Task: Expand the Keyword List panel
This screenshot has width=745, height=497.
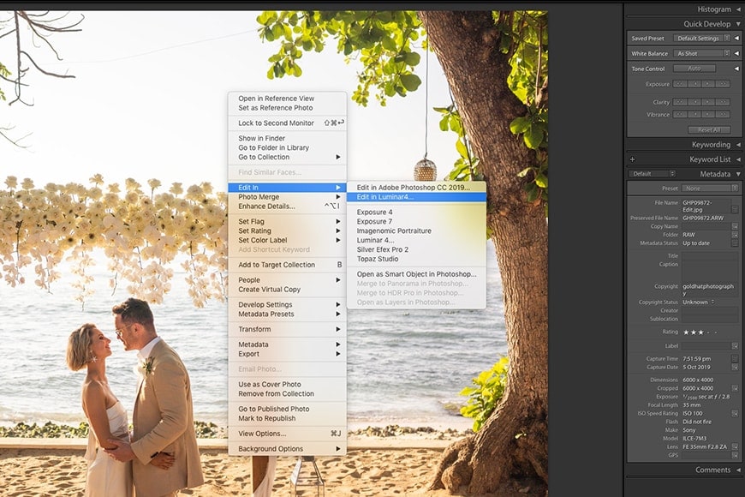Action: pos(738,159)
